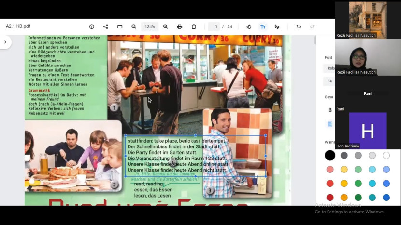This screenshot has height=225, width=401.
Task: Pick the black color swatch
Action: point(330,155)
